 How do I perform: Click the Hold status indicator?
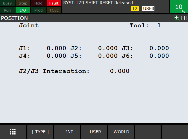coord(38,3)
